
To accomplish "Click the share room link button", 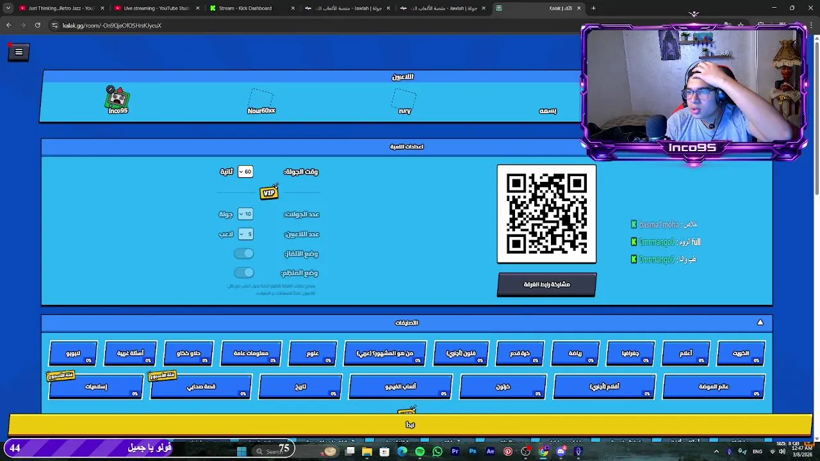I will click(546, 284).
